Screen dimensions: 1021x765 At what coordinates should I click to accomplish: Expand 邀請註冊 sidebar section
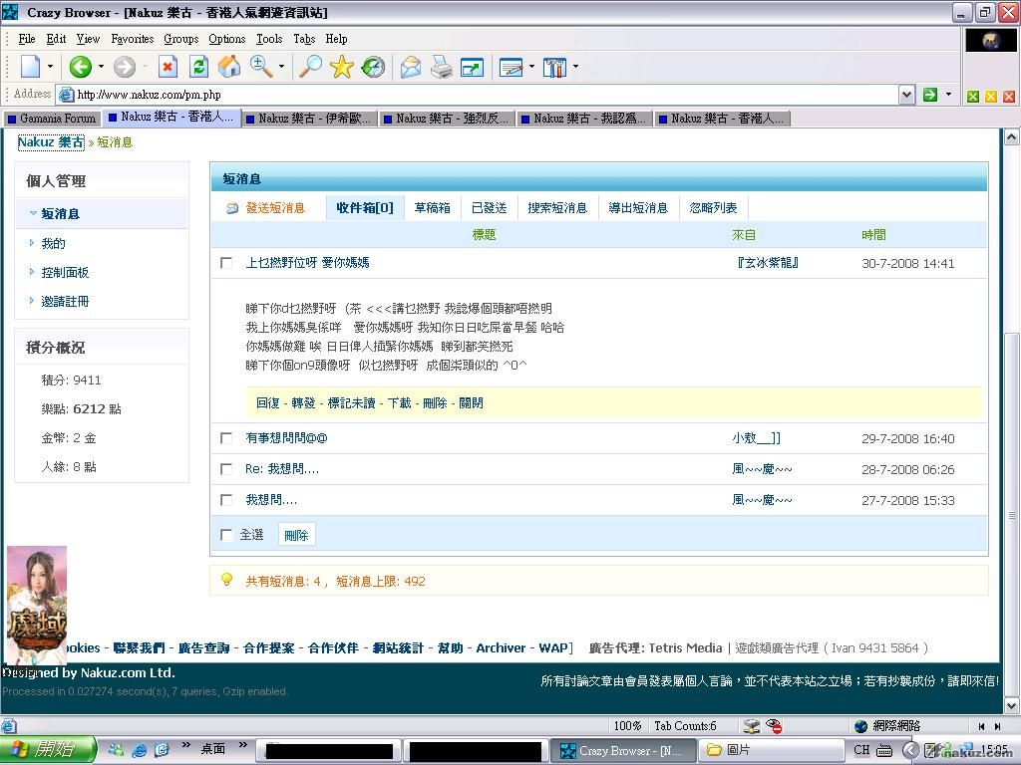[31, 301]
